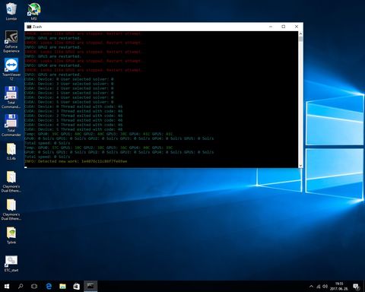Minimize the Zcash console window
The width and height of the screenshot is (365, 292).
click(271, 27)
